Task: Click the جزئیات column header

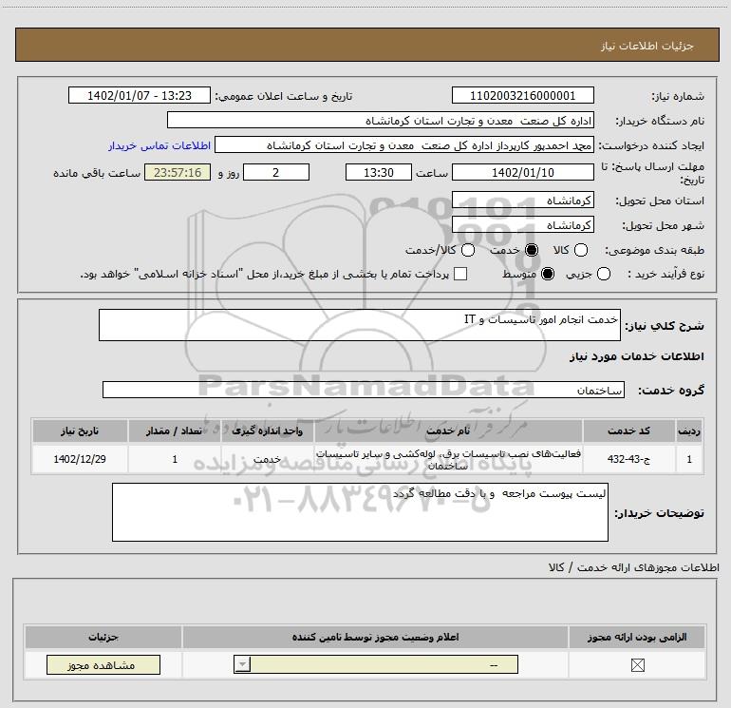Action: pos(103,637)
